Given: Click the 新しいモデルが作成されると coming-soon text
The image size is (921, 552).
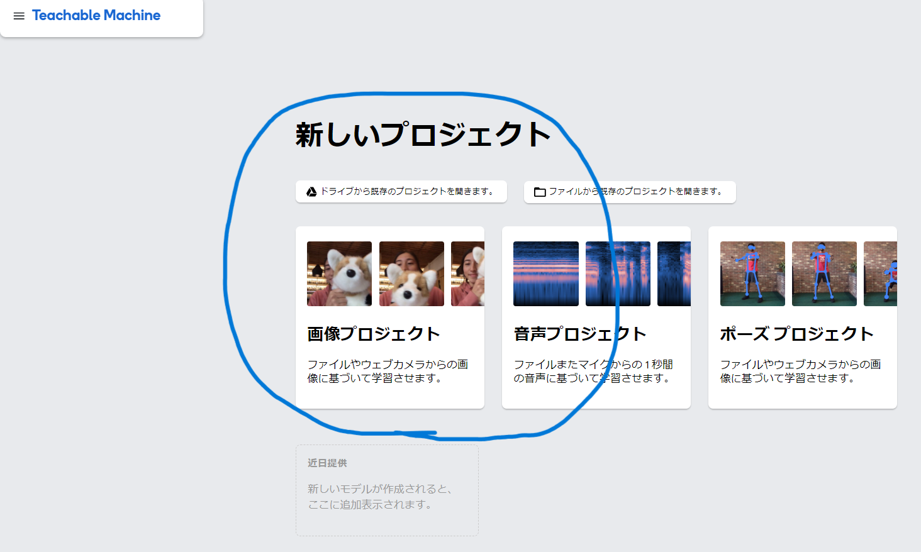Looking at the screenshot, I should [x=379, y=497].
